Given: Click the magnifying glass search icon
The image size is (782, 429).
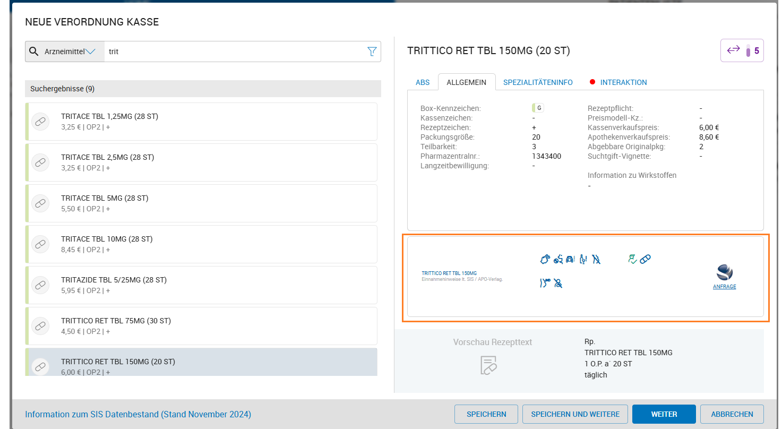Looking at the screenshot, I should (34, 52).
